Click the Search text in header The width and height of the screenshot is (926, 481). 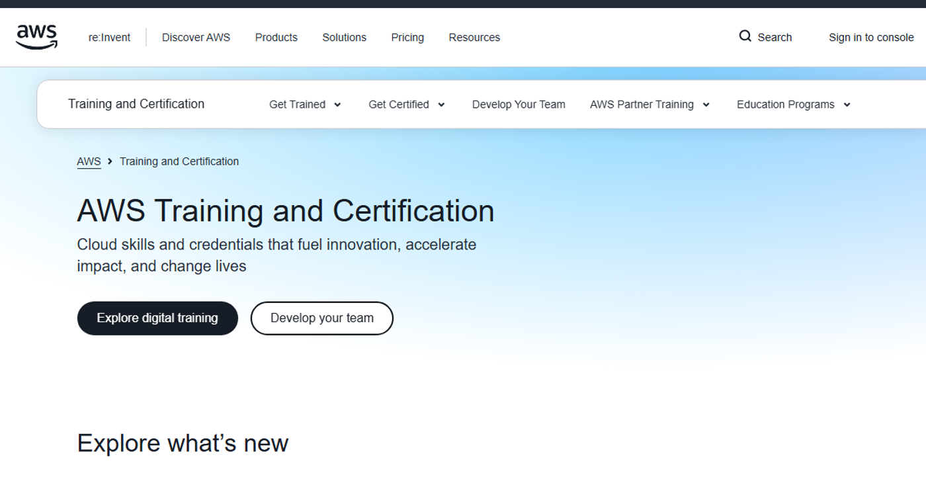tap(775, 38)
